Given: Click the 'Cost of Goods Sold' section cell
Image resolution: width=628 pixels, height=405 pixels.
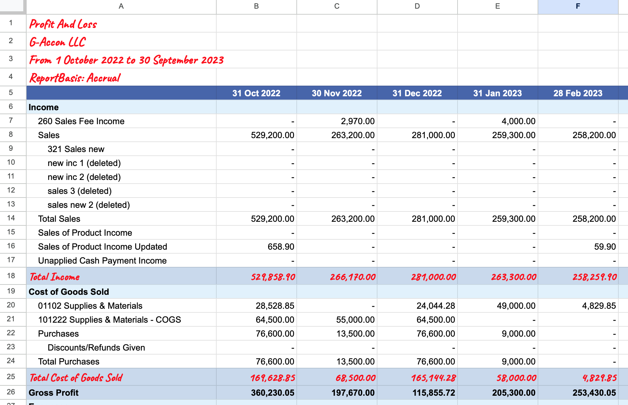Looking at the screenshot, I should pyautogui.click(x=121, y=292).
